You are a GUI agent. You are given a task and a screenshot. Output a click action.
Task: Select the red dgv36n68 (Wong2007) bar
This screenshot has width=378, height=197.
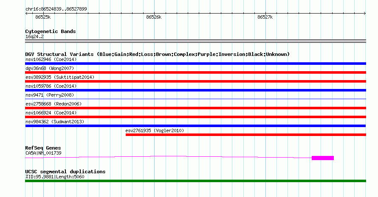coord(195,72)
